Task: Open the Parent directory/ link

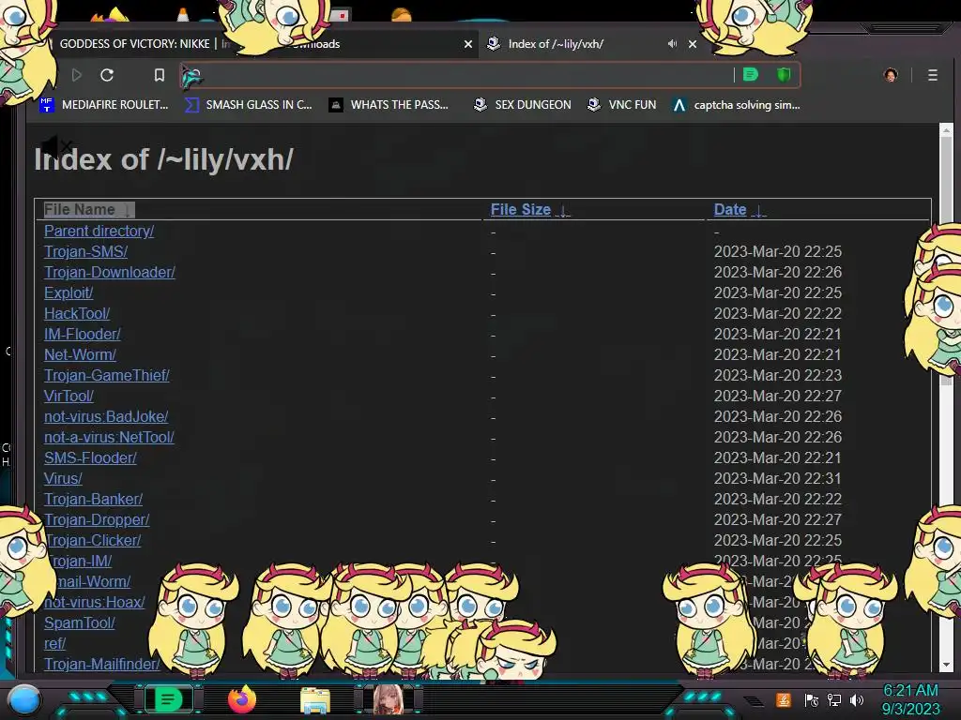Action: tap(99, 231)
